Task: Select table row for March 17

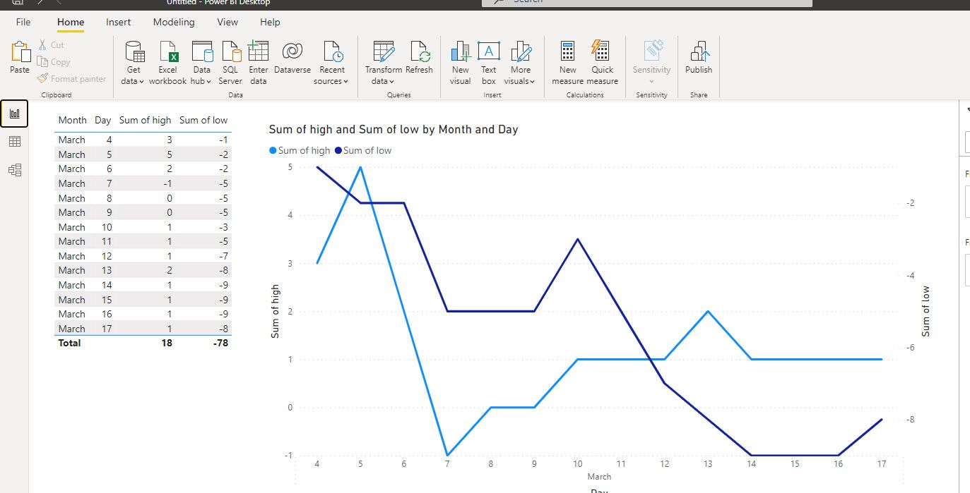Action: click(143, 329)
